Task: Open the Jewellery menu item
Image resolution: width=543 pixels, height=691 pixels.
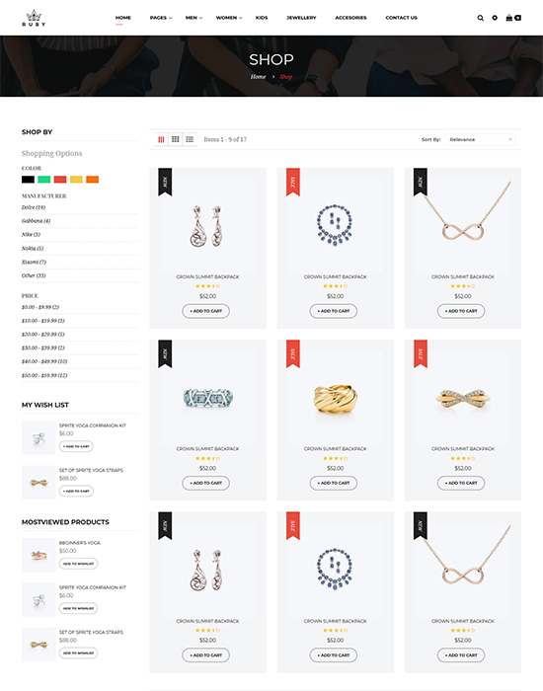Action: click(x=301, y=18)
